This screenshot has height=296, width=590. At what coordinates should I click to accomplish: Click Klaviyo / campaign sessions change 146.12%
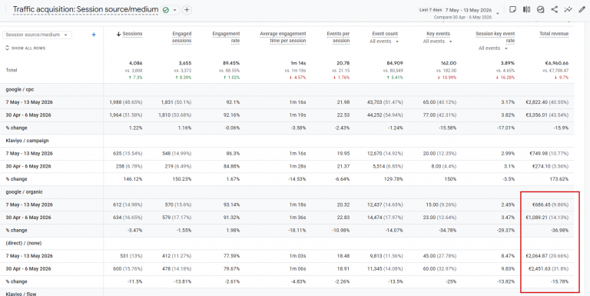tap(134, 179)
